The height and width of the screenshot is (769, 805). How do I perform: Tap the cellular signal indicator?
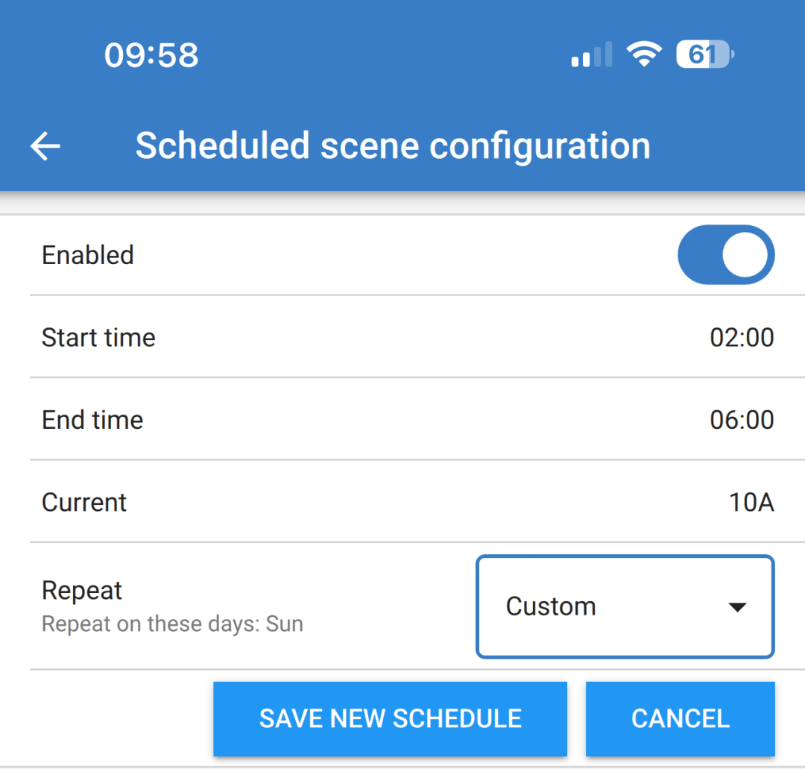[x=591, y=54]
